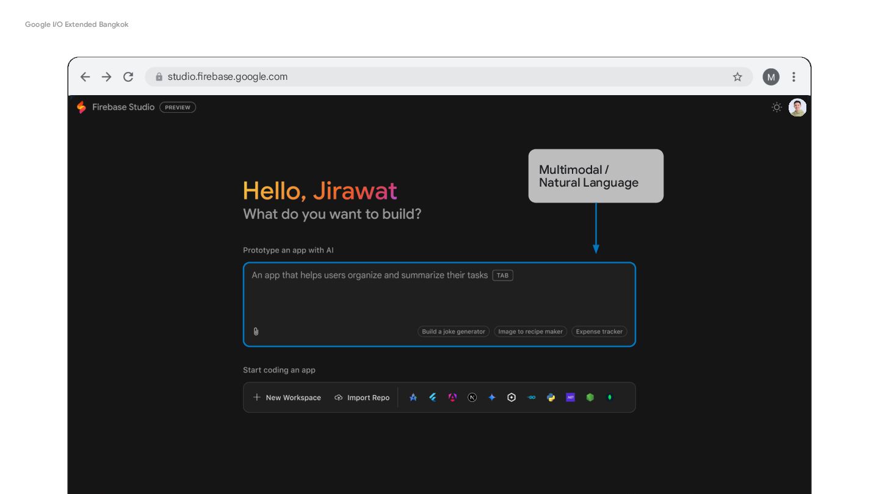Click the Firebase Studio logo

click(x=81, y=107)
